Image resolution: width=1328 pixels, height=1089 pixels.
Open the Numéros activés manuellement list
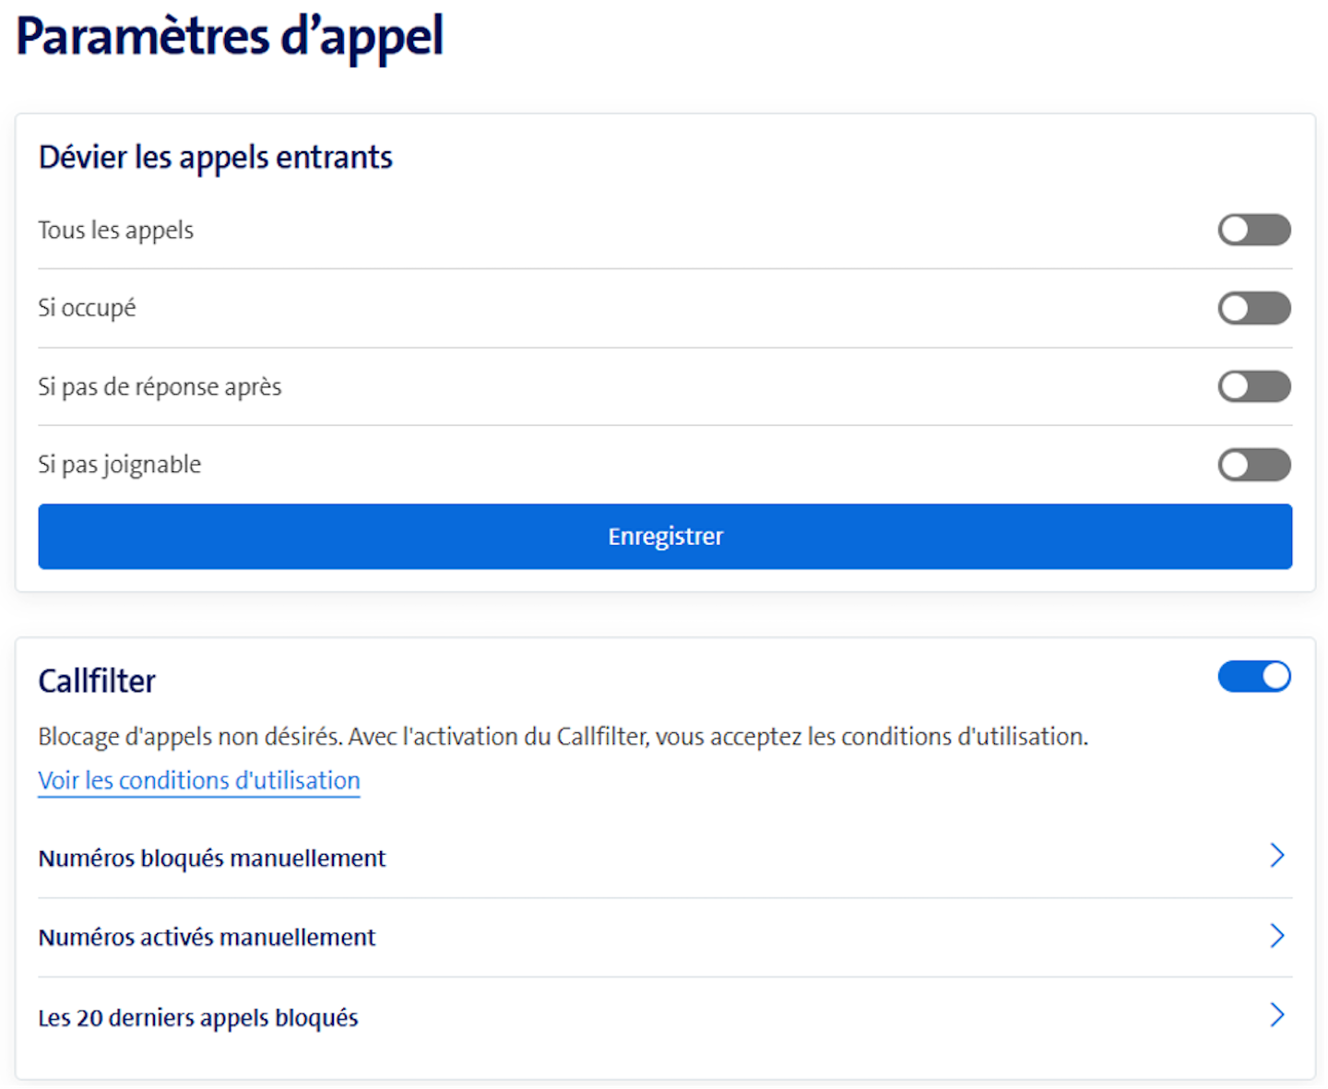point(207,936)
